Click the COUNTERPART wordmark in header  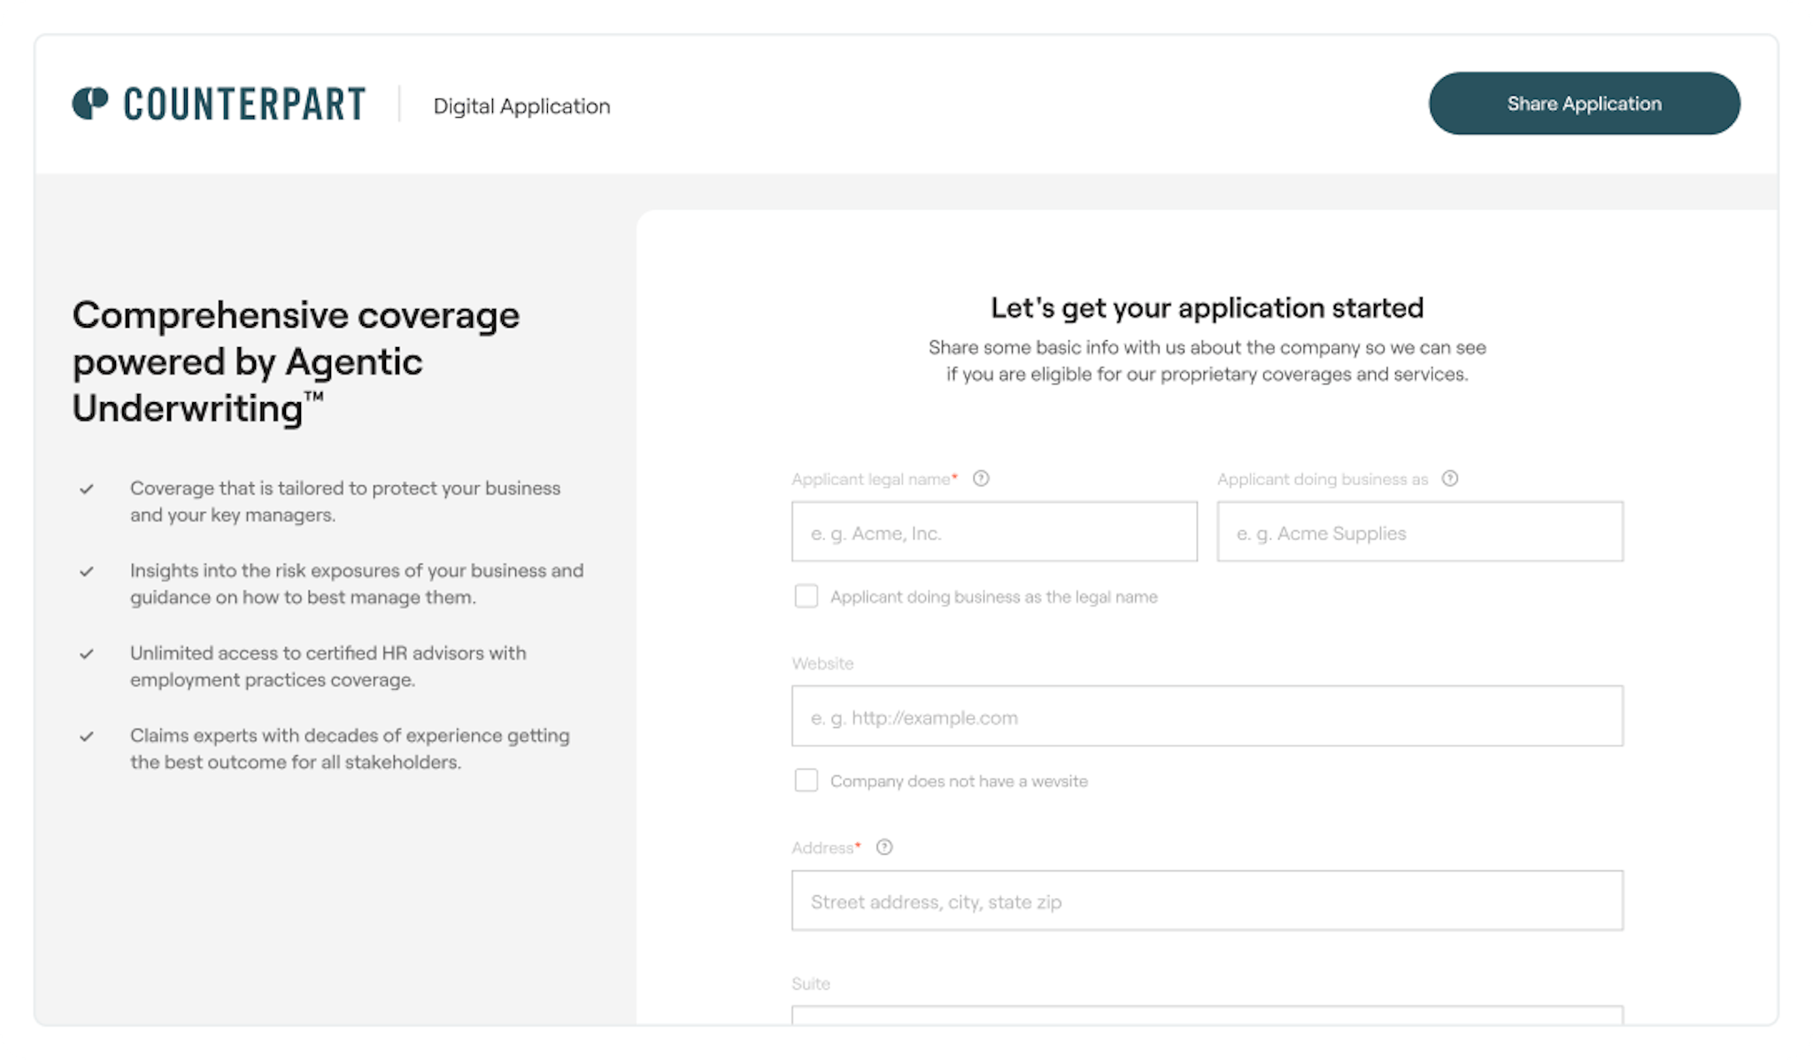pos(244,104)
